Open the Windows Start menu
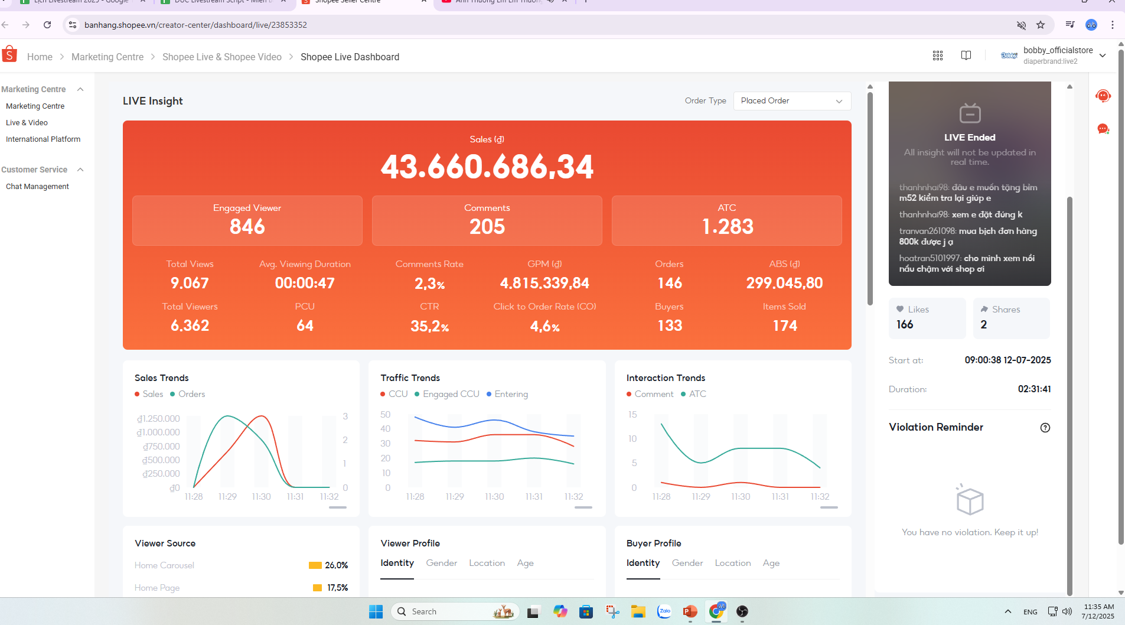 click(x=376, y=611)
